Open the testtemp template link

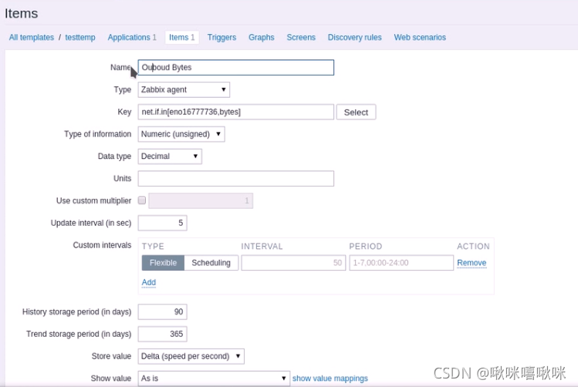(80, 38)
